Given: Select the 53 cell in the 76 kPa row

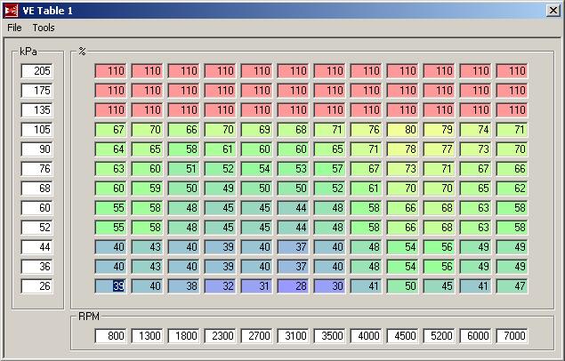Looking at the screenshot, I should [293, 168].
